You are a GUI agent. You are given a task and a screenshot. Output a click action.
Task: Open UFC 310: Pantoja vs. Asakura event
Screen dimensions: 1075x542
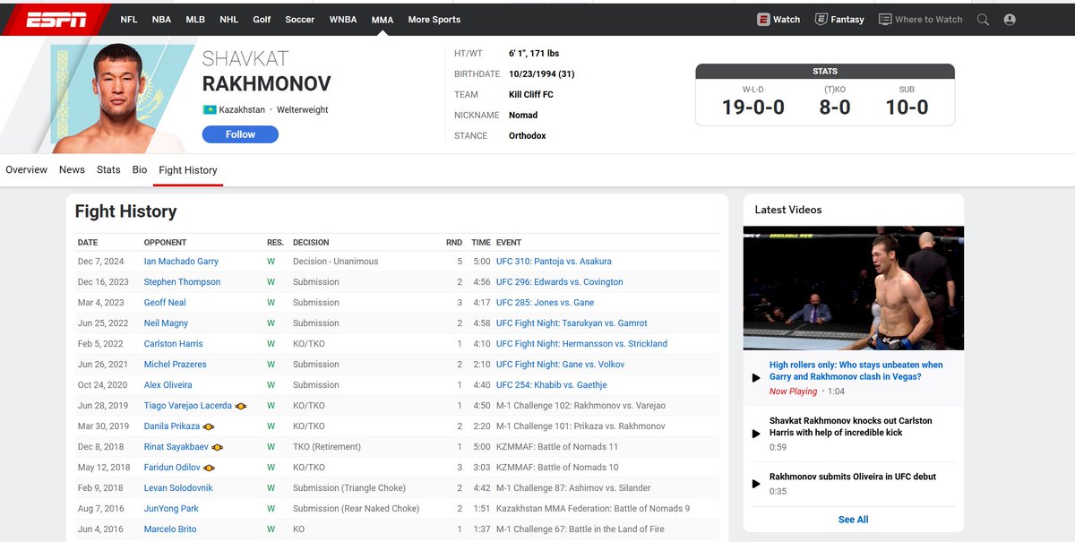click(x=554, y=262)
